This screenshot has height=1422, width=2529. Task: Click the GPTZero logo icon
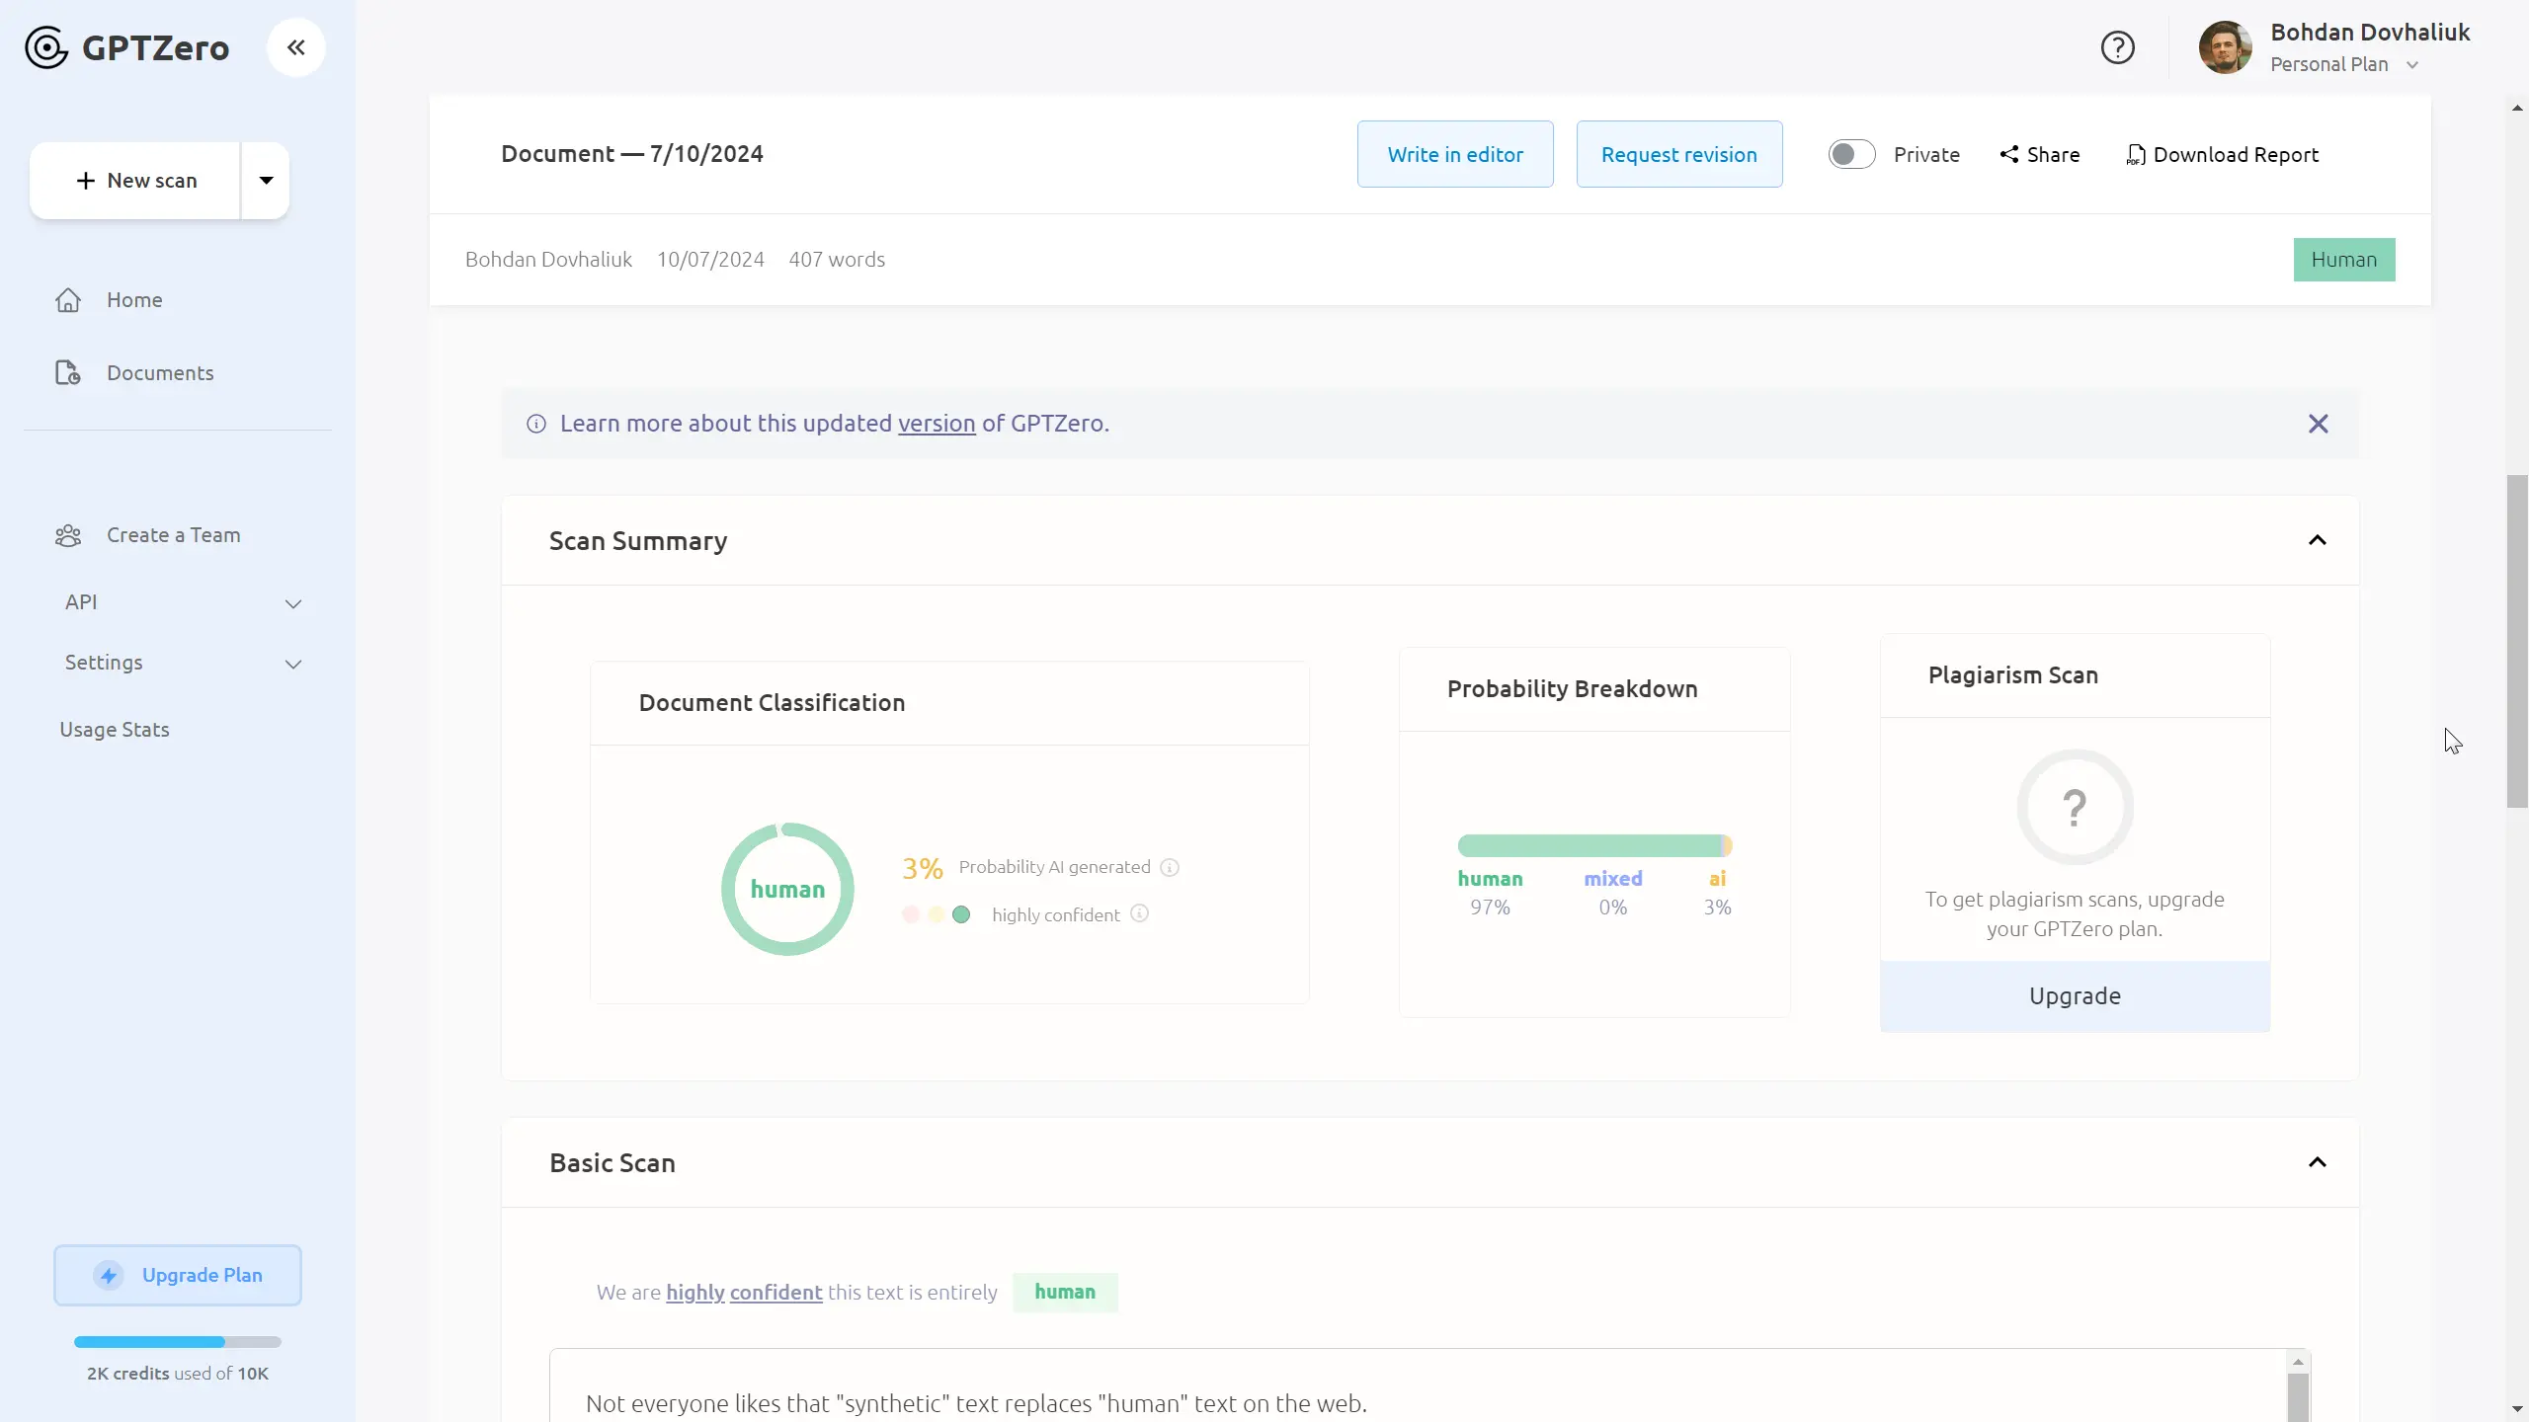[46, 47]
